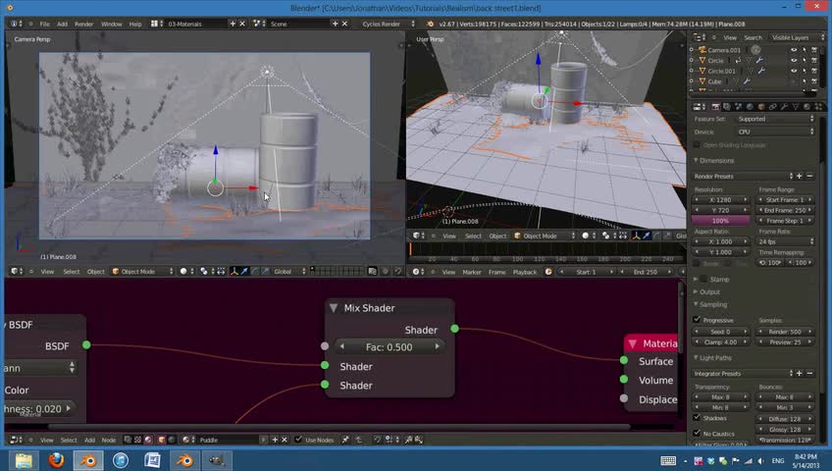Click the wrench modifier icon beside Circle.001
832x471 pixels.
[x=759, y=71]
